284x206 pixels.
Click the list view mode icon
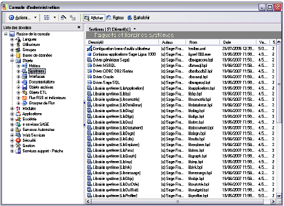(47, 18)
